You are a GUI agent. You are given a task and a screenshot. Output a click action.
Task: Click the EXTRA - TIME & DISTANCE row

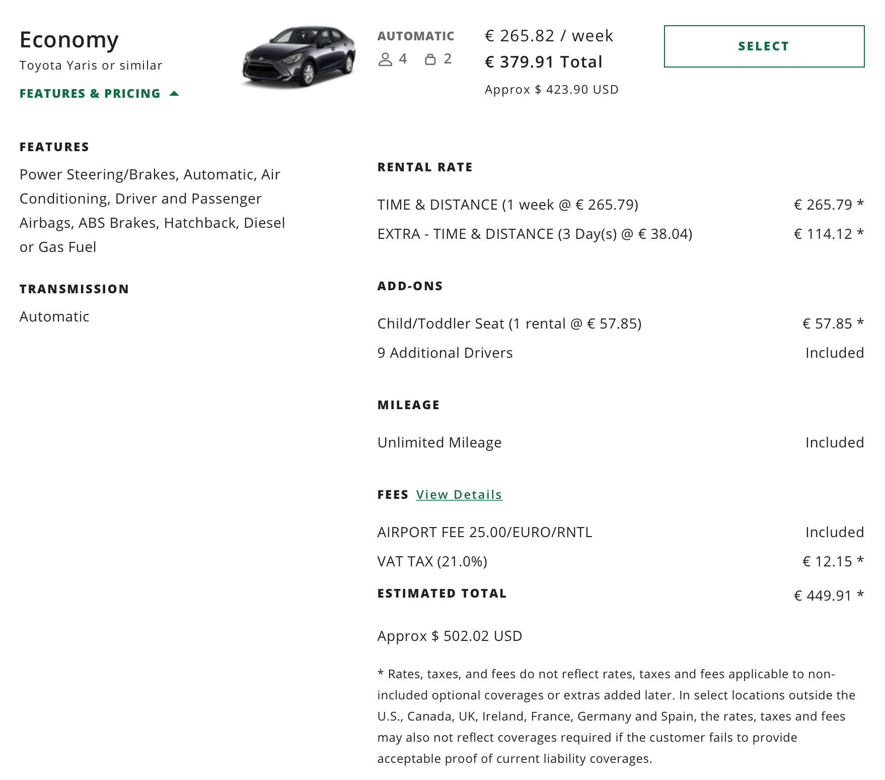point(535,234)
